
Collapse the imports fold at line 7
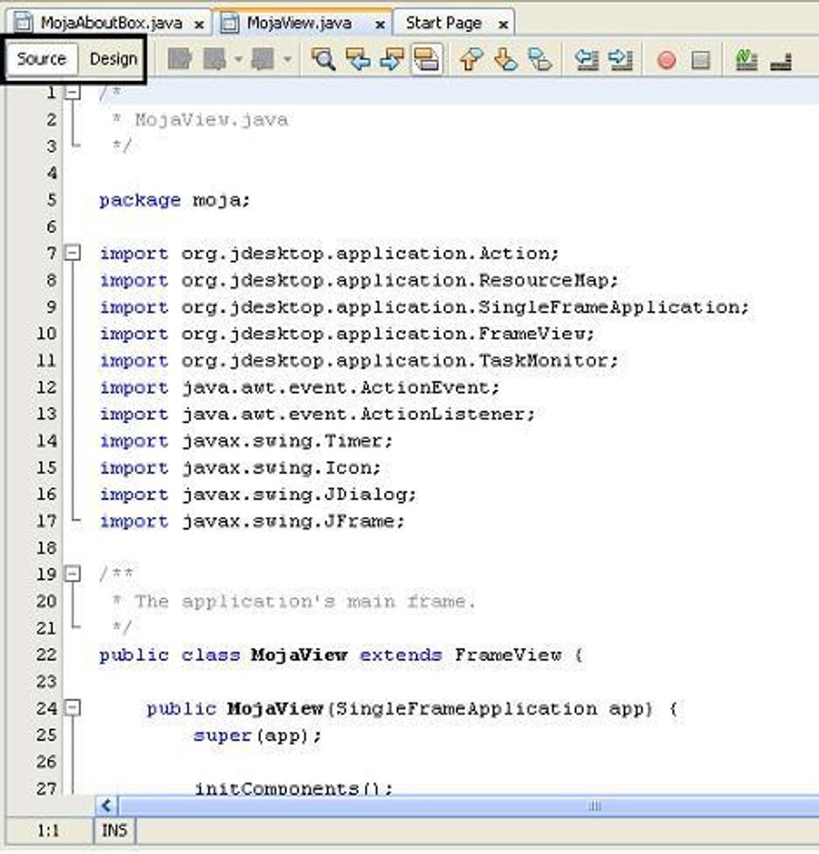(73, 253)
